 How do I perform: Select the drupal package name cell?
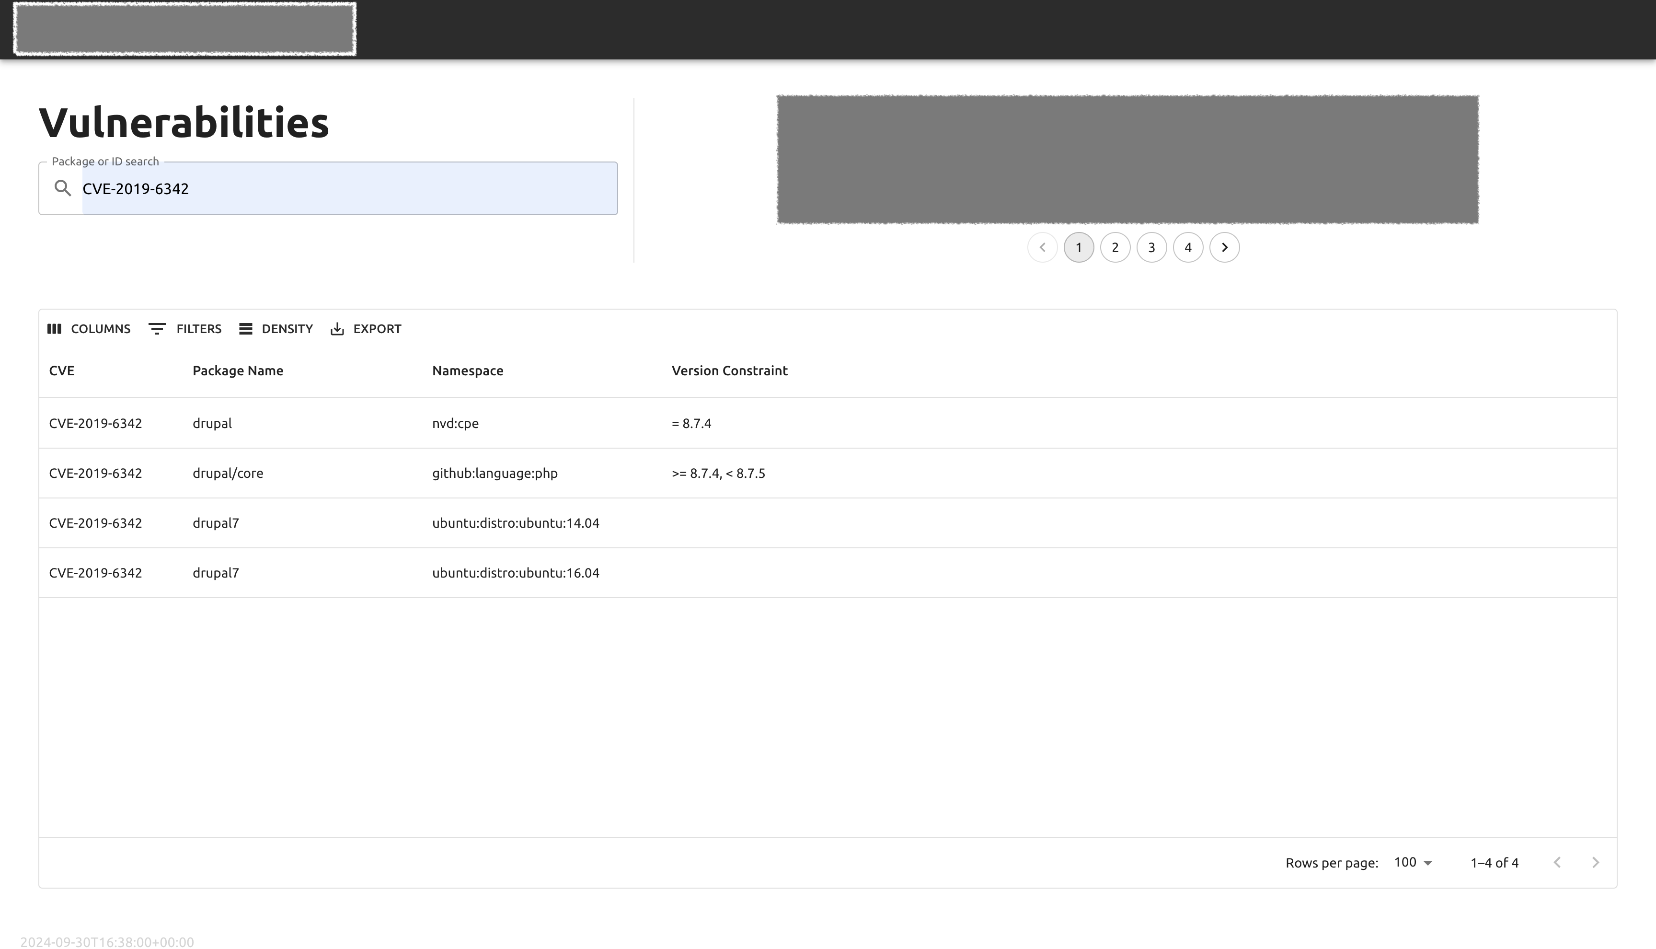click(212, 423)
